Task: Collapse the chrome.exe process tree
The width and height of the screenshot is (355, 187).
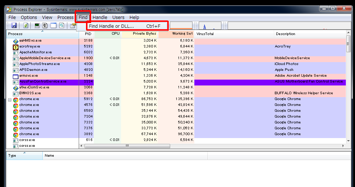Action: coord(10,100)
